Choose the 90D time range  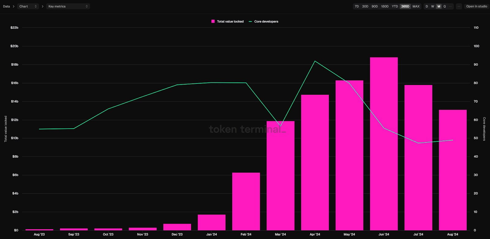pyautogui.click(x=375, y=6)
